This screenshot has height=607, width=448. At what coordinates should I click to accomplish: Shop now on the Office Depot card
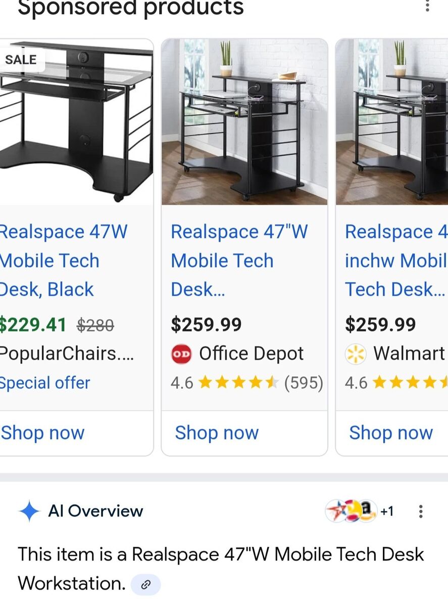point(217,433)
